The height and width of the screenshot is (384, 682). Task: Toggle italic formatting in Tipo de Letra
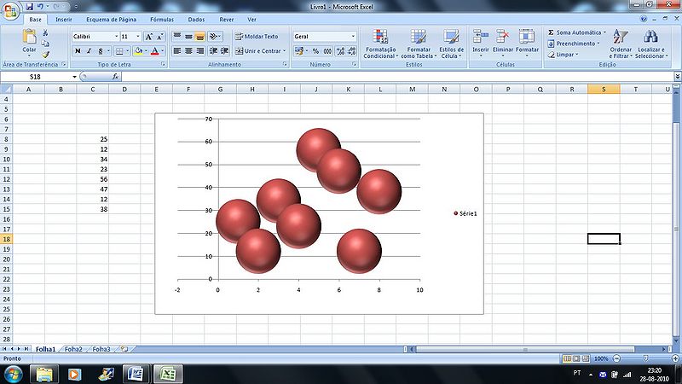point(89,51)
